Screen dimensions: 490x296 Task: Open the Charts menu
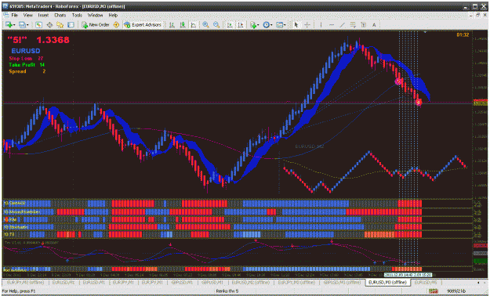(60, 15)
